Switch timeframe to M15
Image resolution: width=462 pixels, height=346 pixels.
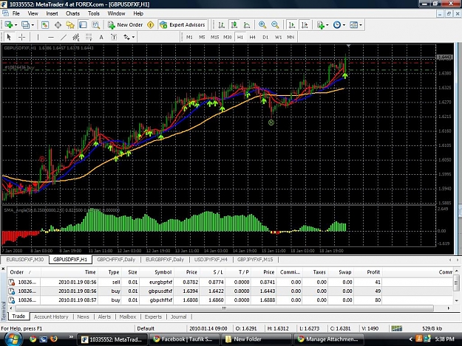pos(214,37)
